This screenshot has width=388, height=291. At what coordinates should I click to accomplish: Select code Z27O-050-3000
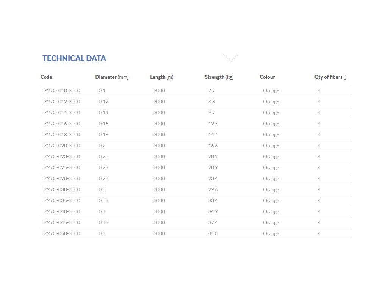pyautogui.click(x=62, y=233)
